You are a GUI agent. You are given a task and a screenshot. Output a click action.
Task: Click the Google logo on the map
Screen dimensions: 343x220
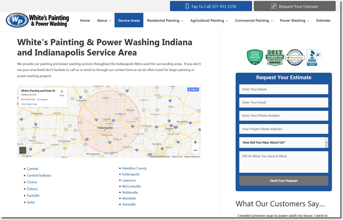click(x=109, y=153)
